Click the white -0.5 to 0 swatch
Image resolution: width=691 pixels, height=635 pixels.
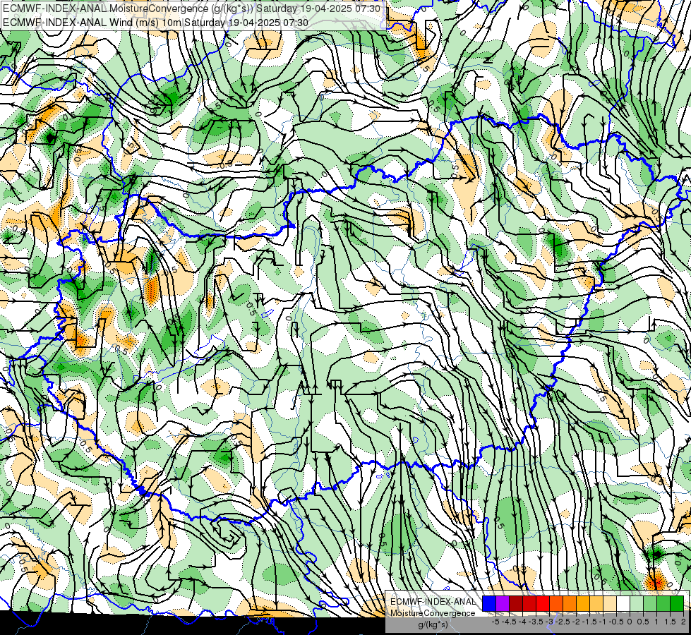(x=623, y=604)
